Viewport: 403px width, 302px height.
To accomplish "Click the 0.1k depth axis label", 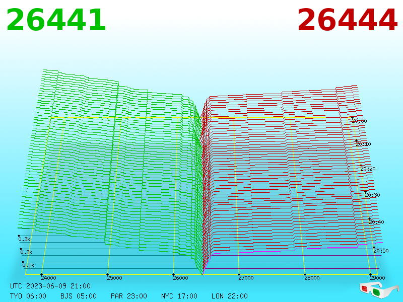I will click(28, 266).
